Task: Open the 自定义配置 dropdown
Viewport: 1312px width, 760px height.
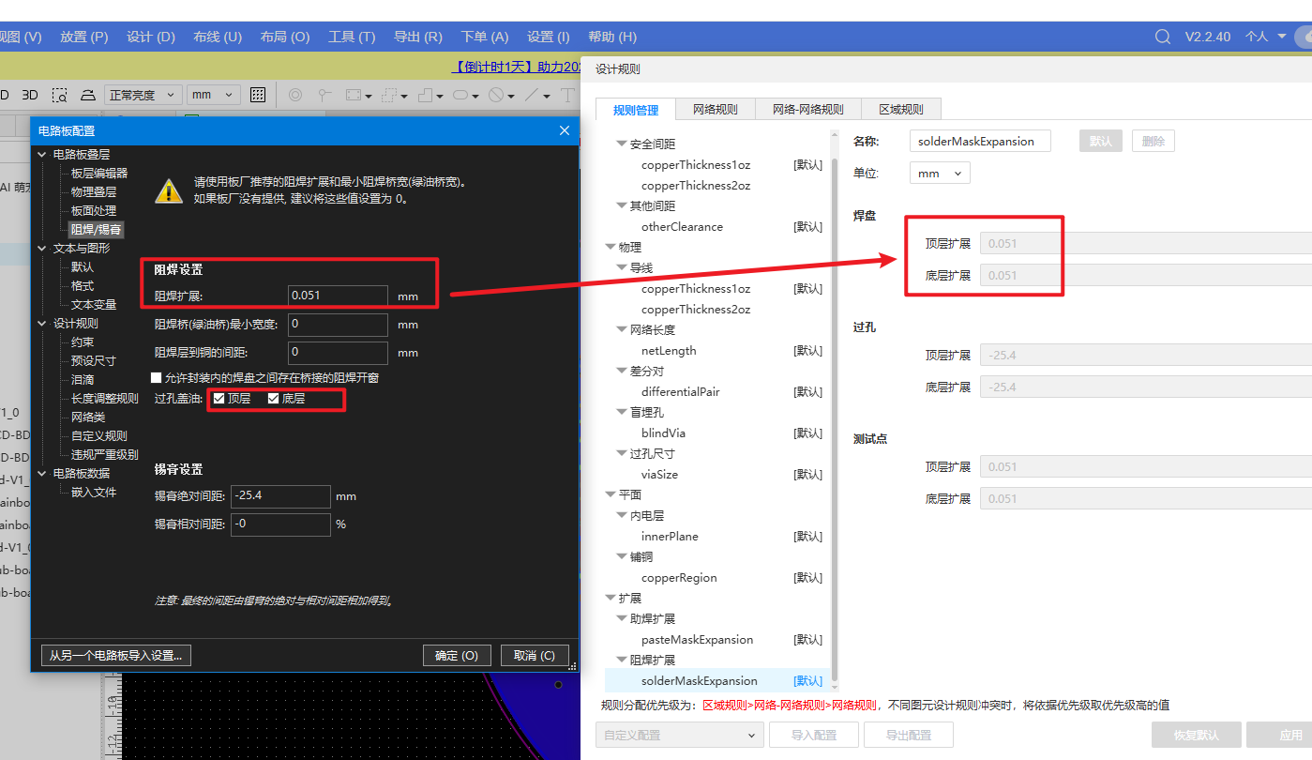Action: [679, 735]
